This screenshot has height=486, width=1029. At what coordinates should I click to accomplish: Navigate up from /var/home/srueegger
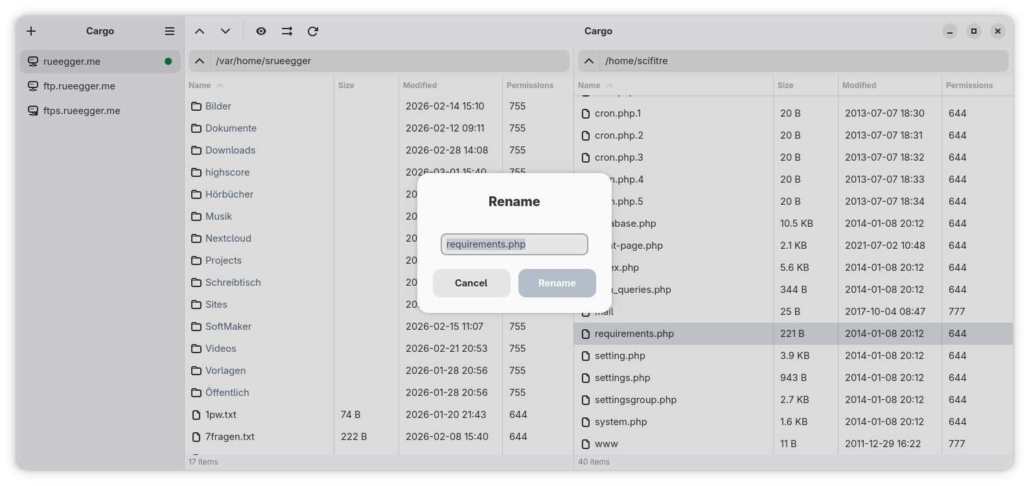tap(200, 61)
